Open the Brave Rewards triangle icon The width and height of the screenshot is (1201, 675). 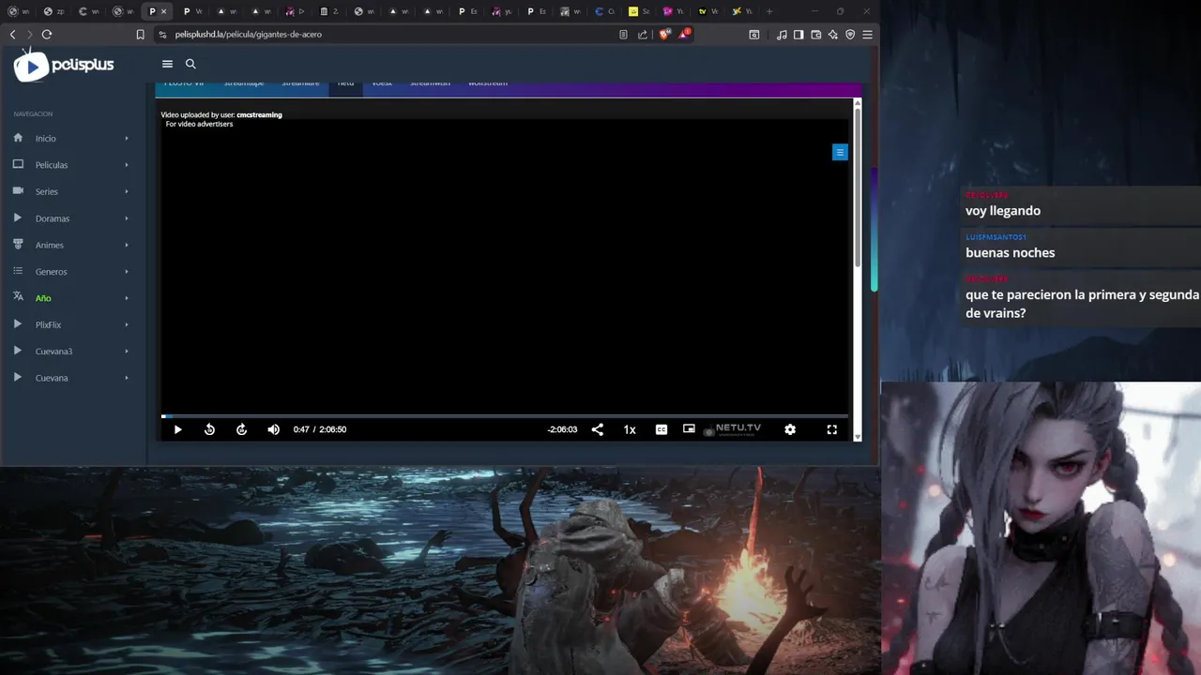pyautogui.click(x=684, y=35)
